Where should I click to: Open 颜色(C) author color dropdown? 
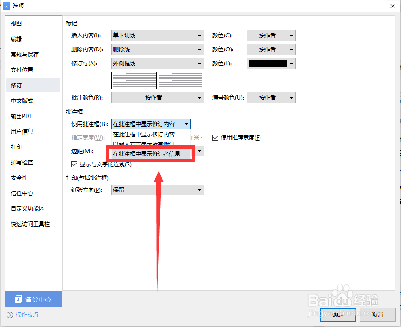coord(271,36)
